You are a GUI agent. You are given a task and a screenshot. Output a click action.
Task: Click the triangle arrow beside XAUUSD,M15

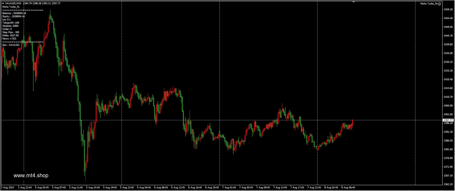(x=3, y=3)
